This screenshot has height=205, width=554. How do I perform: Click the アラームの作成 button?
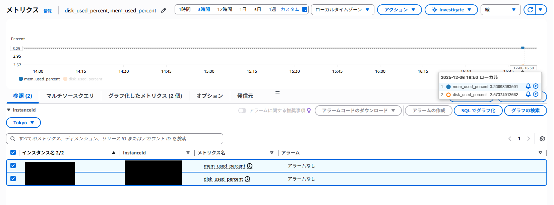pos(428,111)
